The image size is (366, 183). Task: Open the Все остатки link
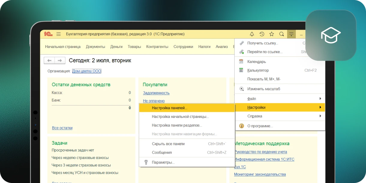[x=62, y=128]
